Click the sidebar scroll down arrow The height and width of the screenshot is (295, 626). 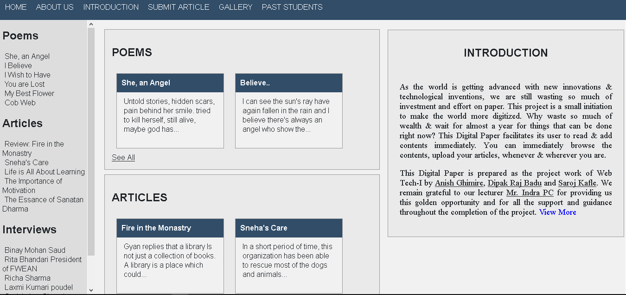(91, 290)
